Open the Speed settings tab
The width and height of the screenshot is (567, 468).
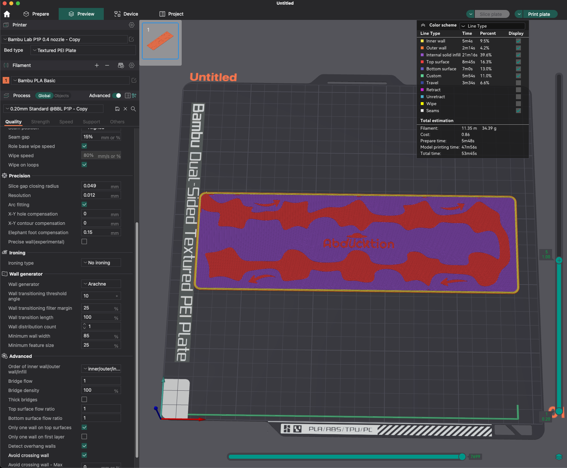pyautogui.click(x=66, y=122)
